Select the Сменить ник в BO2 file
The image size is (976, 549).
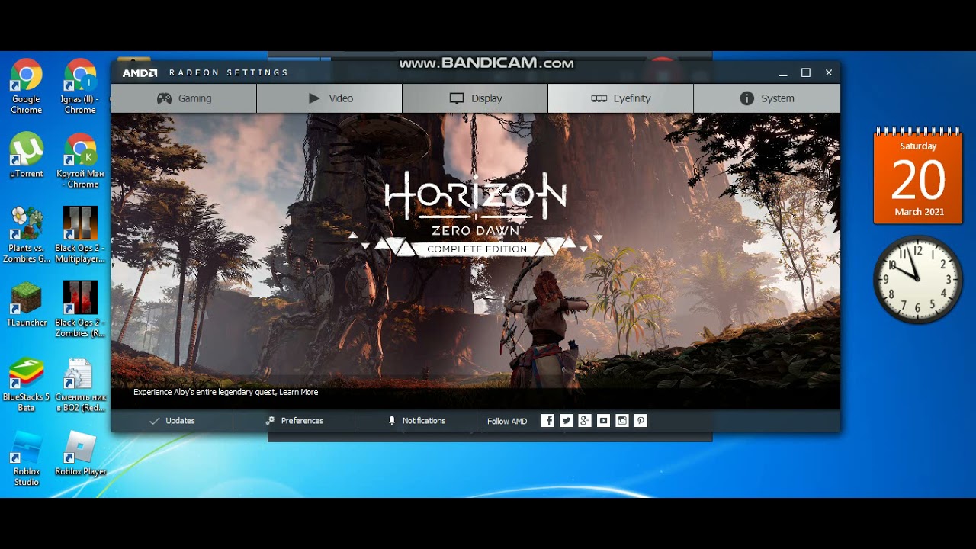tap(80, 385)
